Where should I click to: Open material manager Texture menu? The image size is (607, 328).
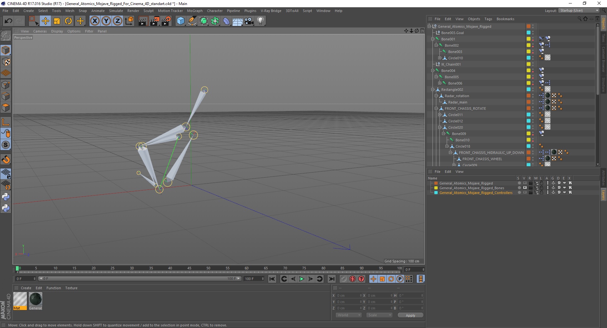pos(71,288)
